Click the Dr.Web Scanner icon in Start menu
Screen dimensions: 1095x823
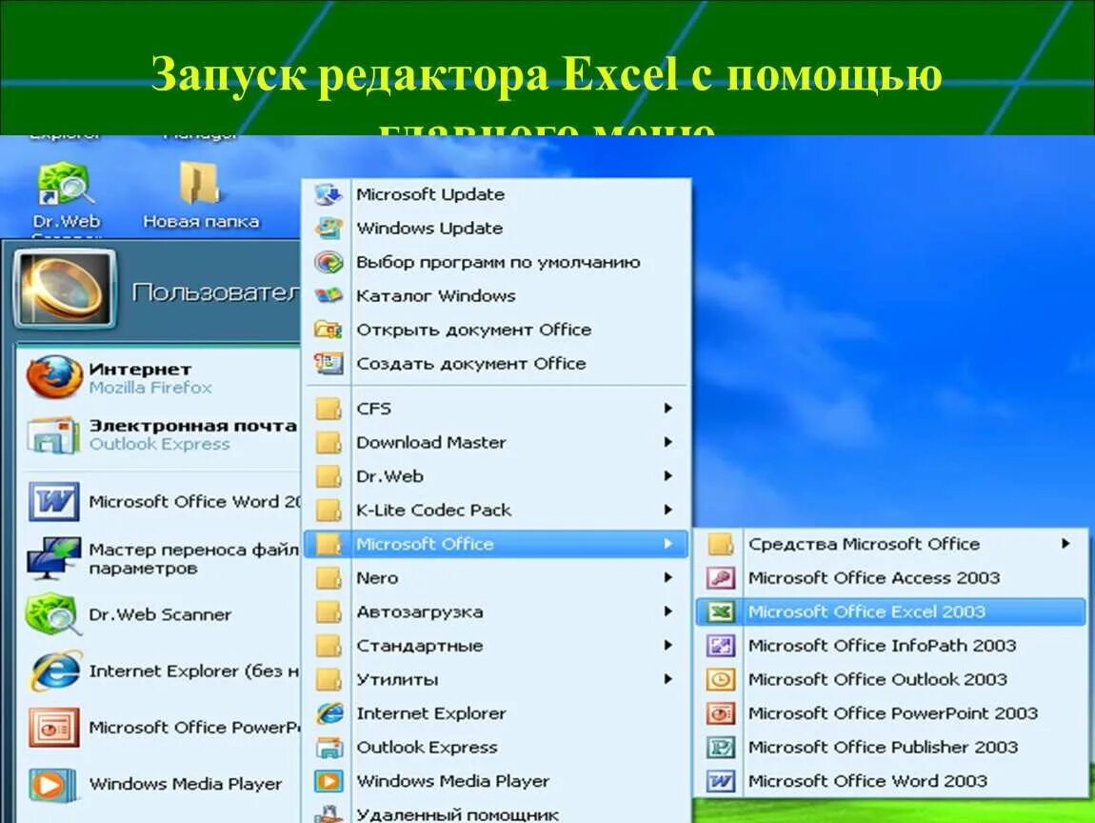pos(53,614)
